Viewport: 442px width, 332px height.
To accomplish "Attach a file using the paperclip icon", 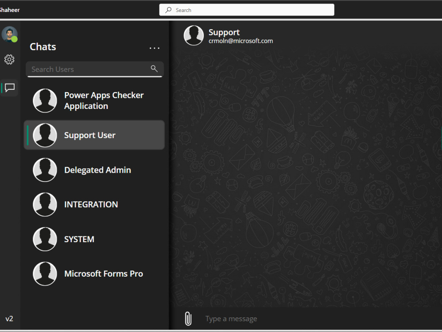I will tap(188, 318).
